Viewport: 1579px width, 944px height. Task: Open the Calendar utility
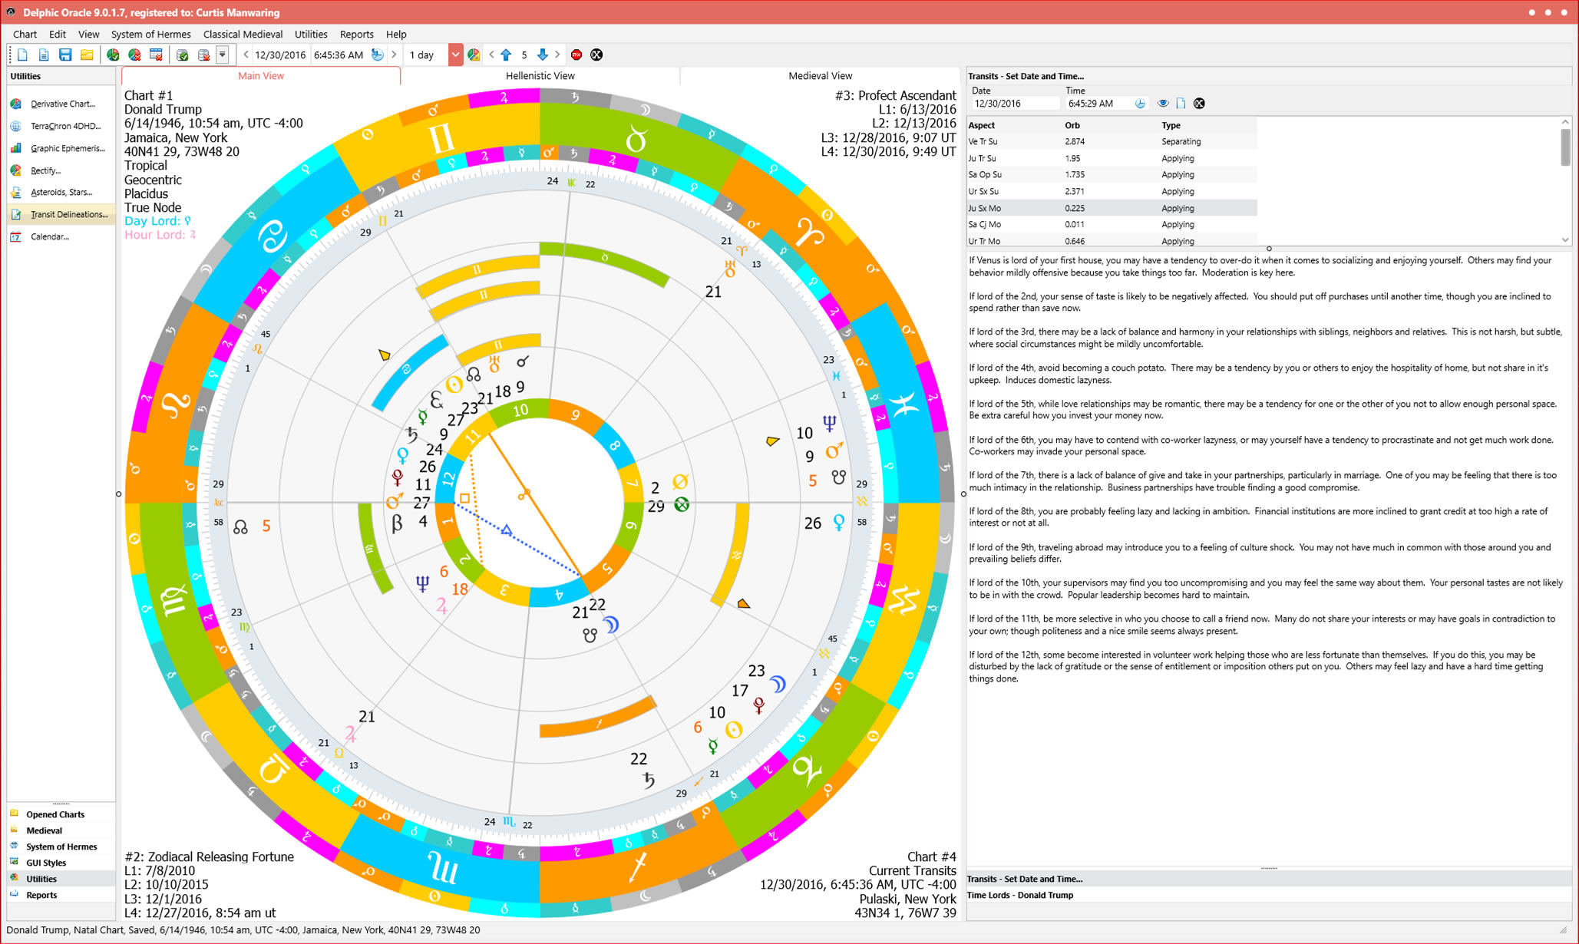click(61, 236)
